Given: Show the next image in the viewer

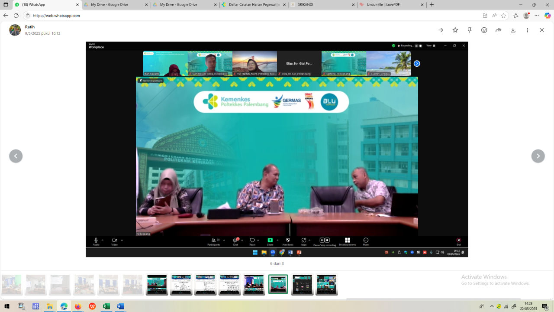Looking at the screenshot, I should [x=538, y=156].
